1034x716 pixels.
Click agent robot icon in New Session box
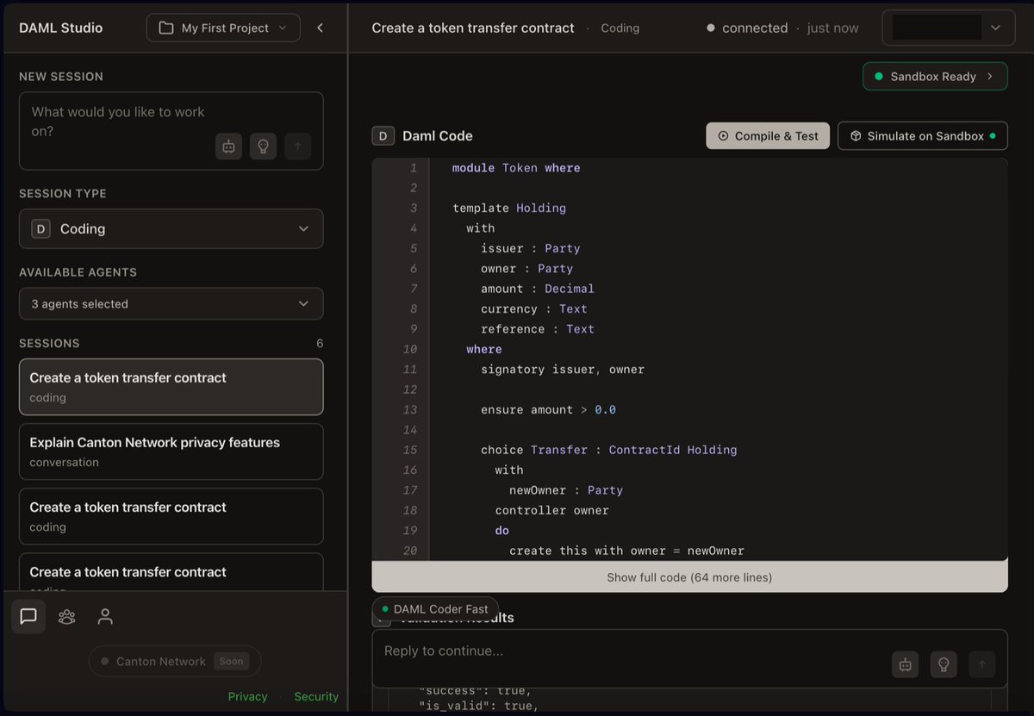(228, 146)
